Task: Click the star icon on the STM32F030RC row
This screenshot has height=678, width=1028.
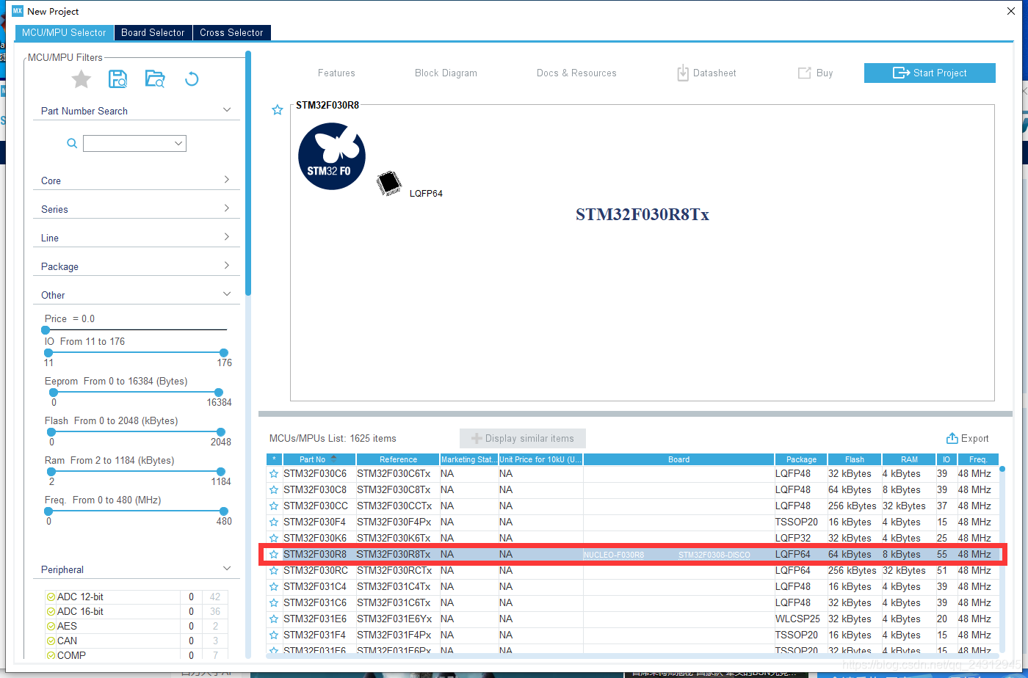Action: (x=274, y=571)
